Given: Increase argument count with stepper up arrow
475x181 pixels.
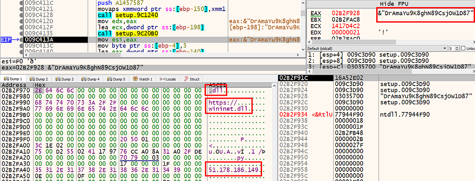Looking at the screenshot, I should click(x=457, y=47).
